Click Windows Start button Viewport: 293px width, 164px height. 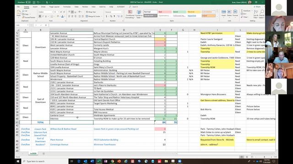pyautogui.click(x=18, y=161)
